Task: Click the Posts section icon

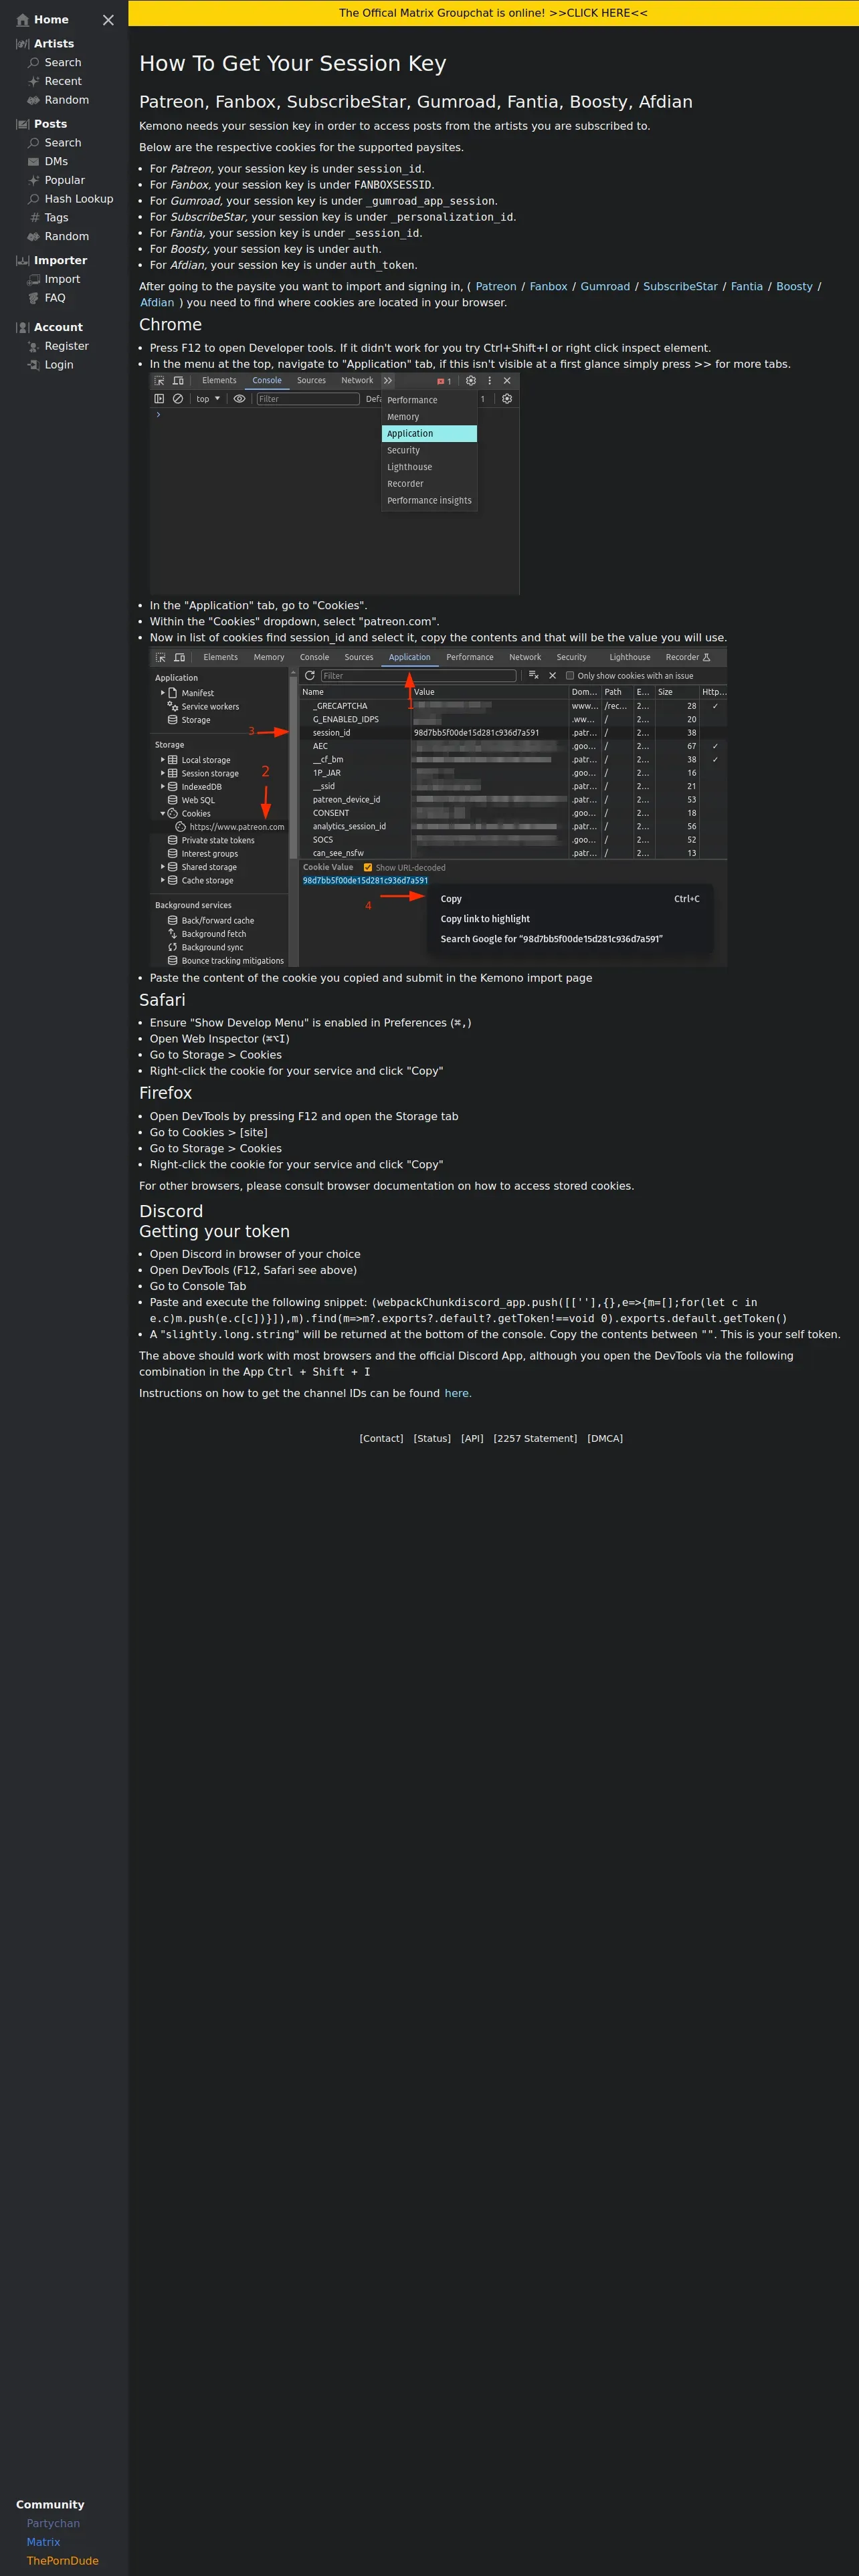Action: pos(23,124)
